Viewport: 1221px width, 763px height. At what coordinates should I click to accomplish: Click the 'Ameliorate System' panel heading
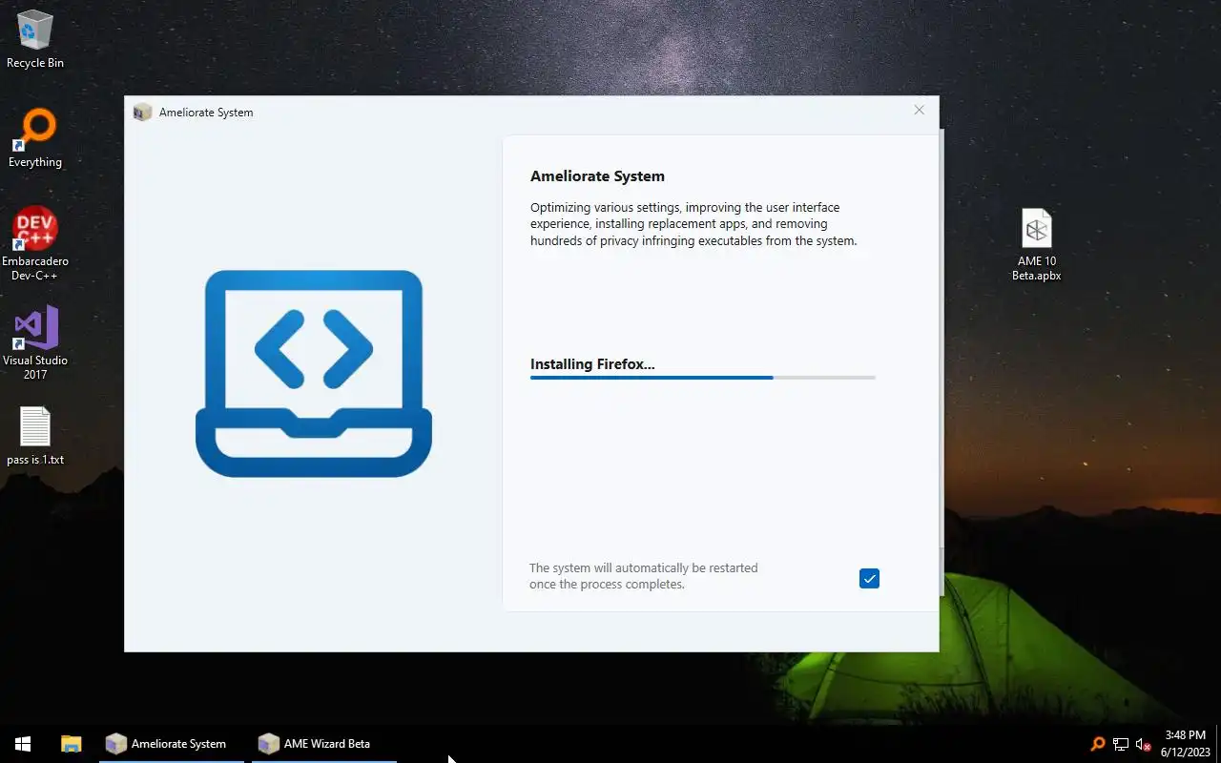point(597,175)
